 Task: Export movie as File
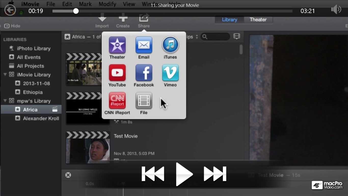point(144,103)
